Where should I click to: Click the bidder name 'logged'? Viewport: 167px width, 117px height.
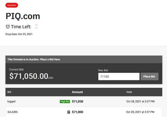11,101
